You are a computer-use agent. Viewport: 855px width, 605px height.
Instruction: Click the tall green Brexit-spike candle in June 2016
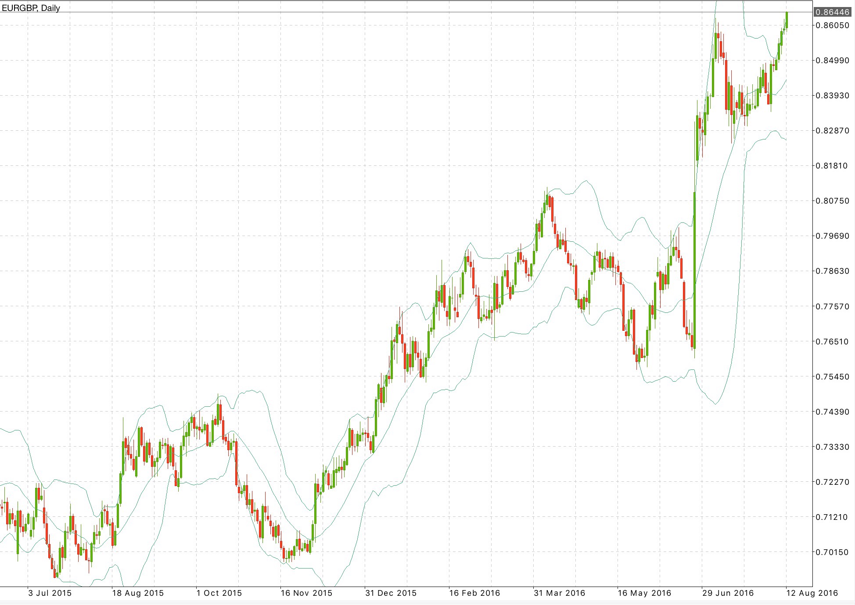(x=695, y=270)
